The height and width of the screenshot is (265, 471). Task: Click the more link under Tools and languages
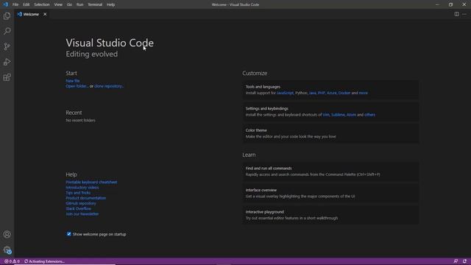[363, 93]
